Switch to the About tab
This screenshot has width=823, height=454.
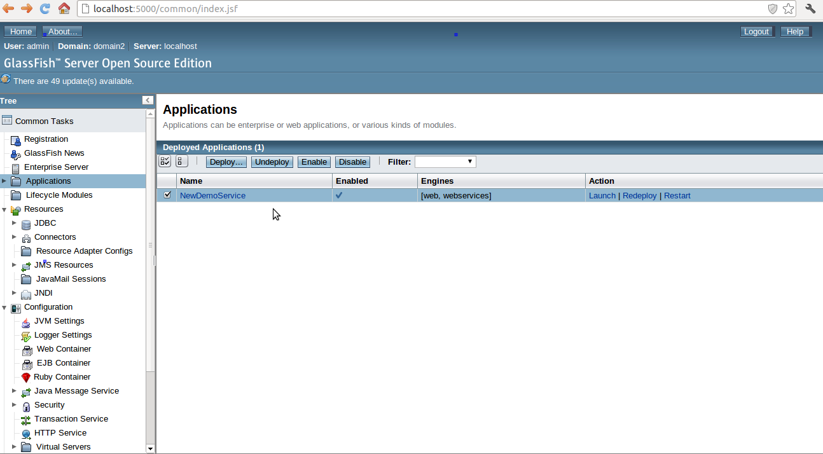(x=62, y=31)
